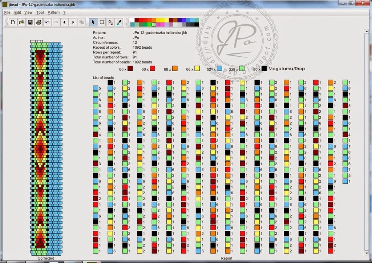
Task: Print the pattern with the printer icon
Action: pos(39,22)
